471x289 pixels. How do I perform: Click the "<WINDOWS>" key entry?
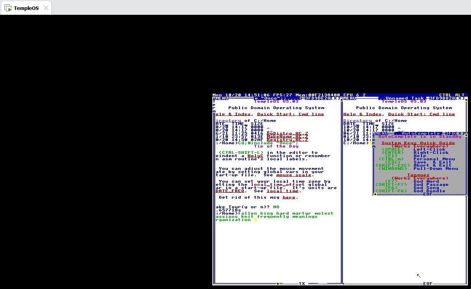tap(393, 168)
